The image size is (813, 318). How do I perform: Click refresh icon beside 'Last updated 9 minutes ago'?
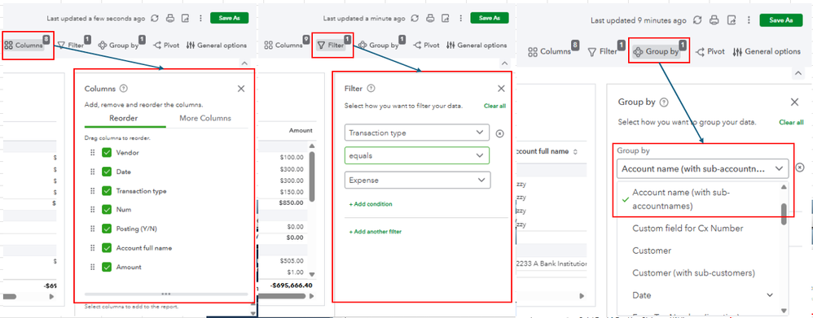(x=697, y=20)
